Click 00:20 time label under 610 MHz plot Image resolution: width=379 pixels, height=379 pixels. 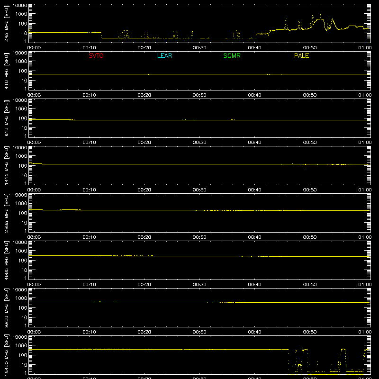(144, 143)
